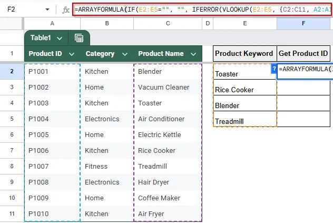
Task: Click the Air Conditioner cell
Action: pyautogui.click(x=168, y=119)
